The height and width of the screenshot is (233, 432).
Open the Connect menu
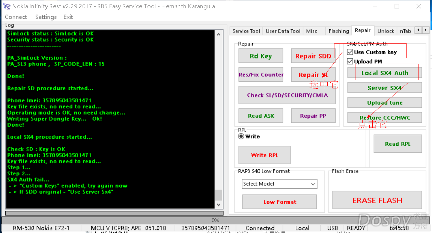point(16,17)
